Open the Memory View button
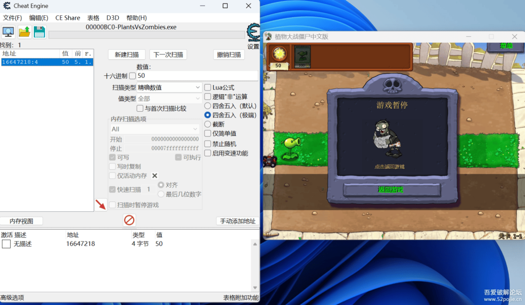Image resolution: width=525 pixels, height=305 pixels. (21, 221)
